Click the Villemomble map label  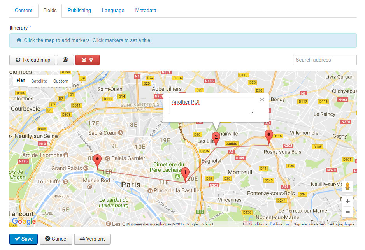coord(304,133)
